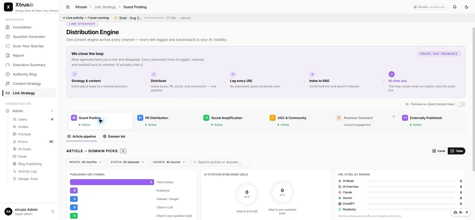Open the Status filter dropdown
This screenshot has width=475, height=220.
[x=127, y=162]
